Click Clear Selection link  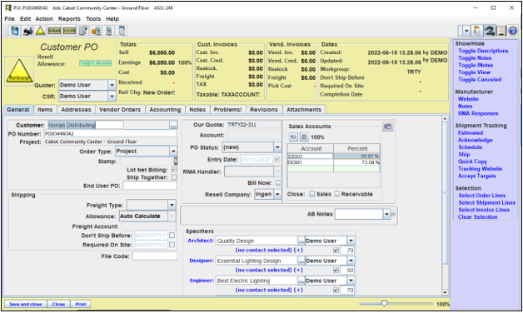pos(477,217)
